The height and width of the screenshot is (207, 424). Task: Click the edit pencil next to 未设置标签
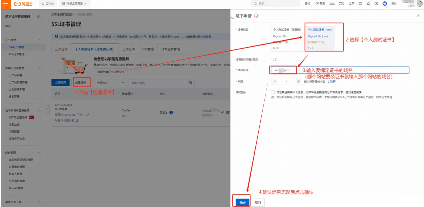77,120
